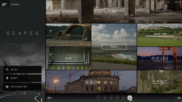Click the photo library icon
The width and height of the screenshot is (182, 102).
7,87
